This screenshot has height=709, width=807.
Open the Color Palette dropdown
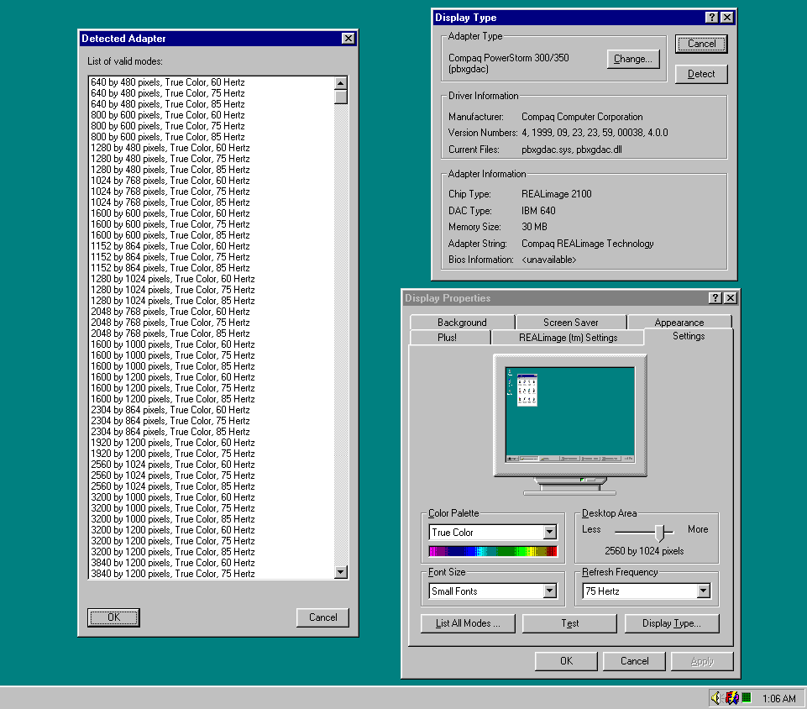coord(549,533)
